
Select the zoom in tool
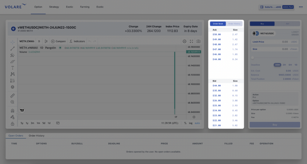click(x=13, y=102)
